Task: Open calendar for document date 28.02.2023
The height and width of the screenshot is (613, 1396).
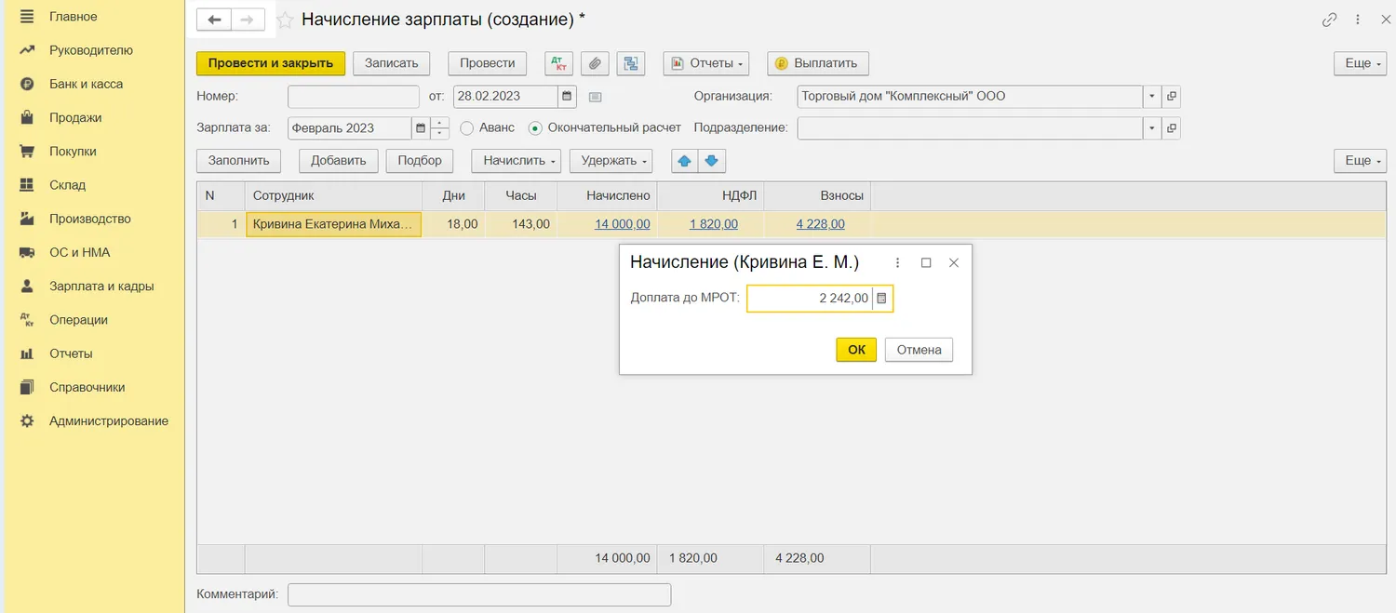Action: 567,96
